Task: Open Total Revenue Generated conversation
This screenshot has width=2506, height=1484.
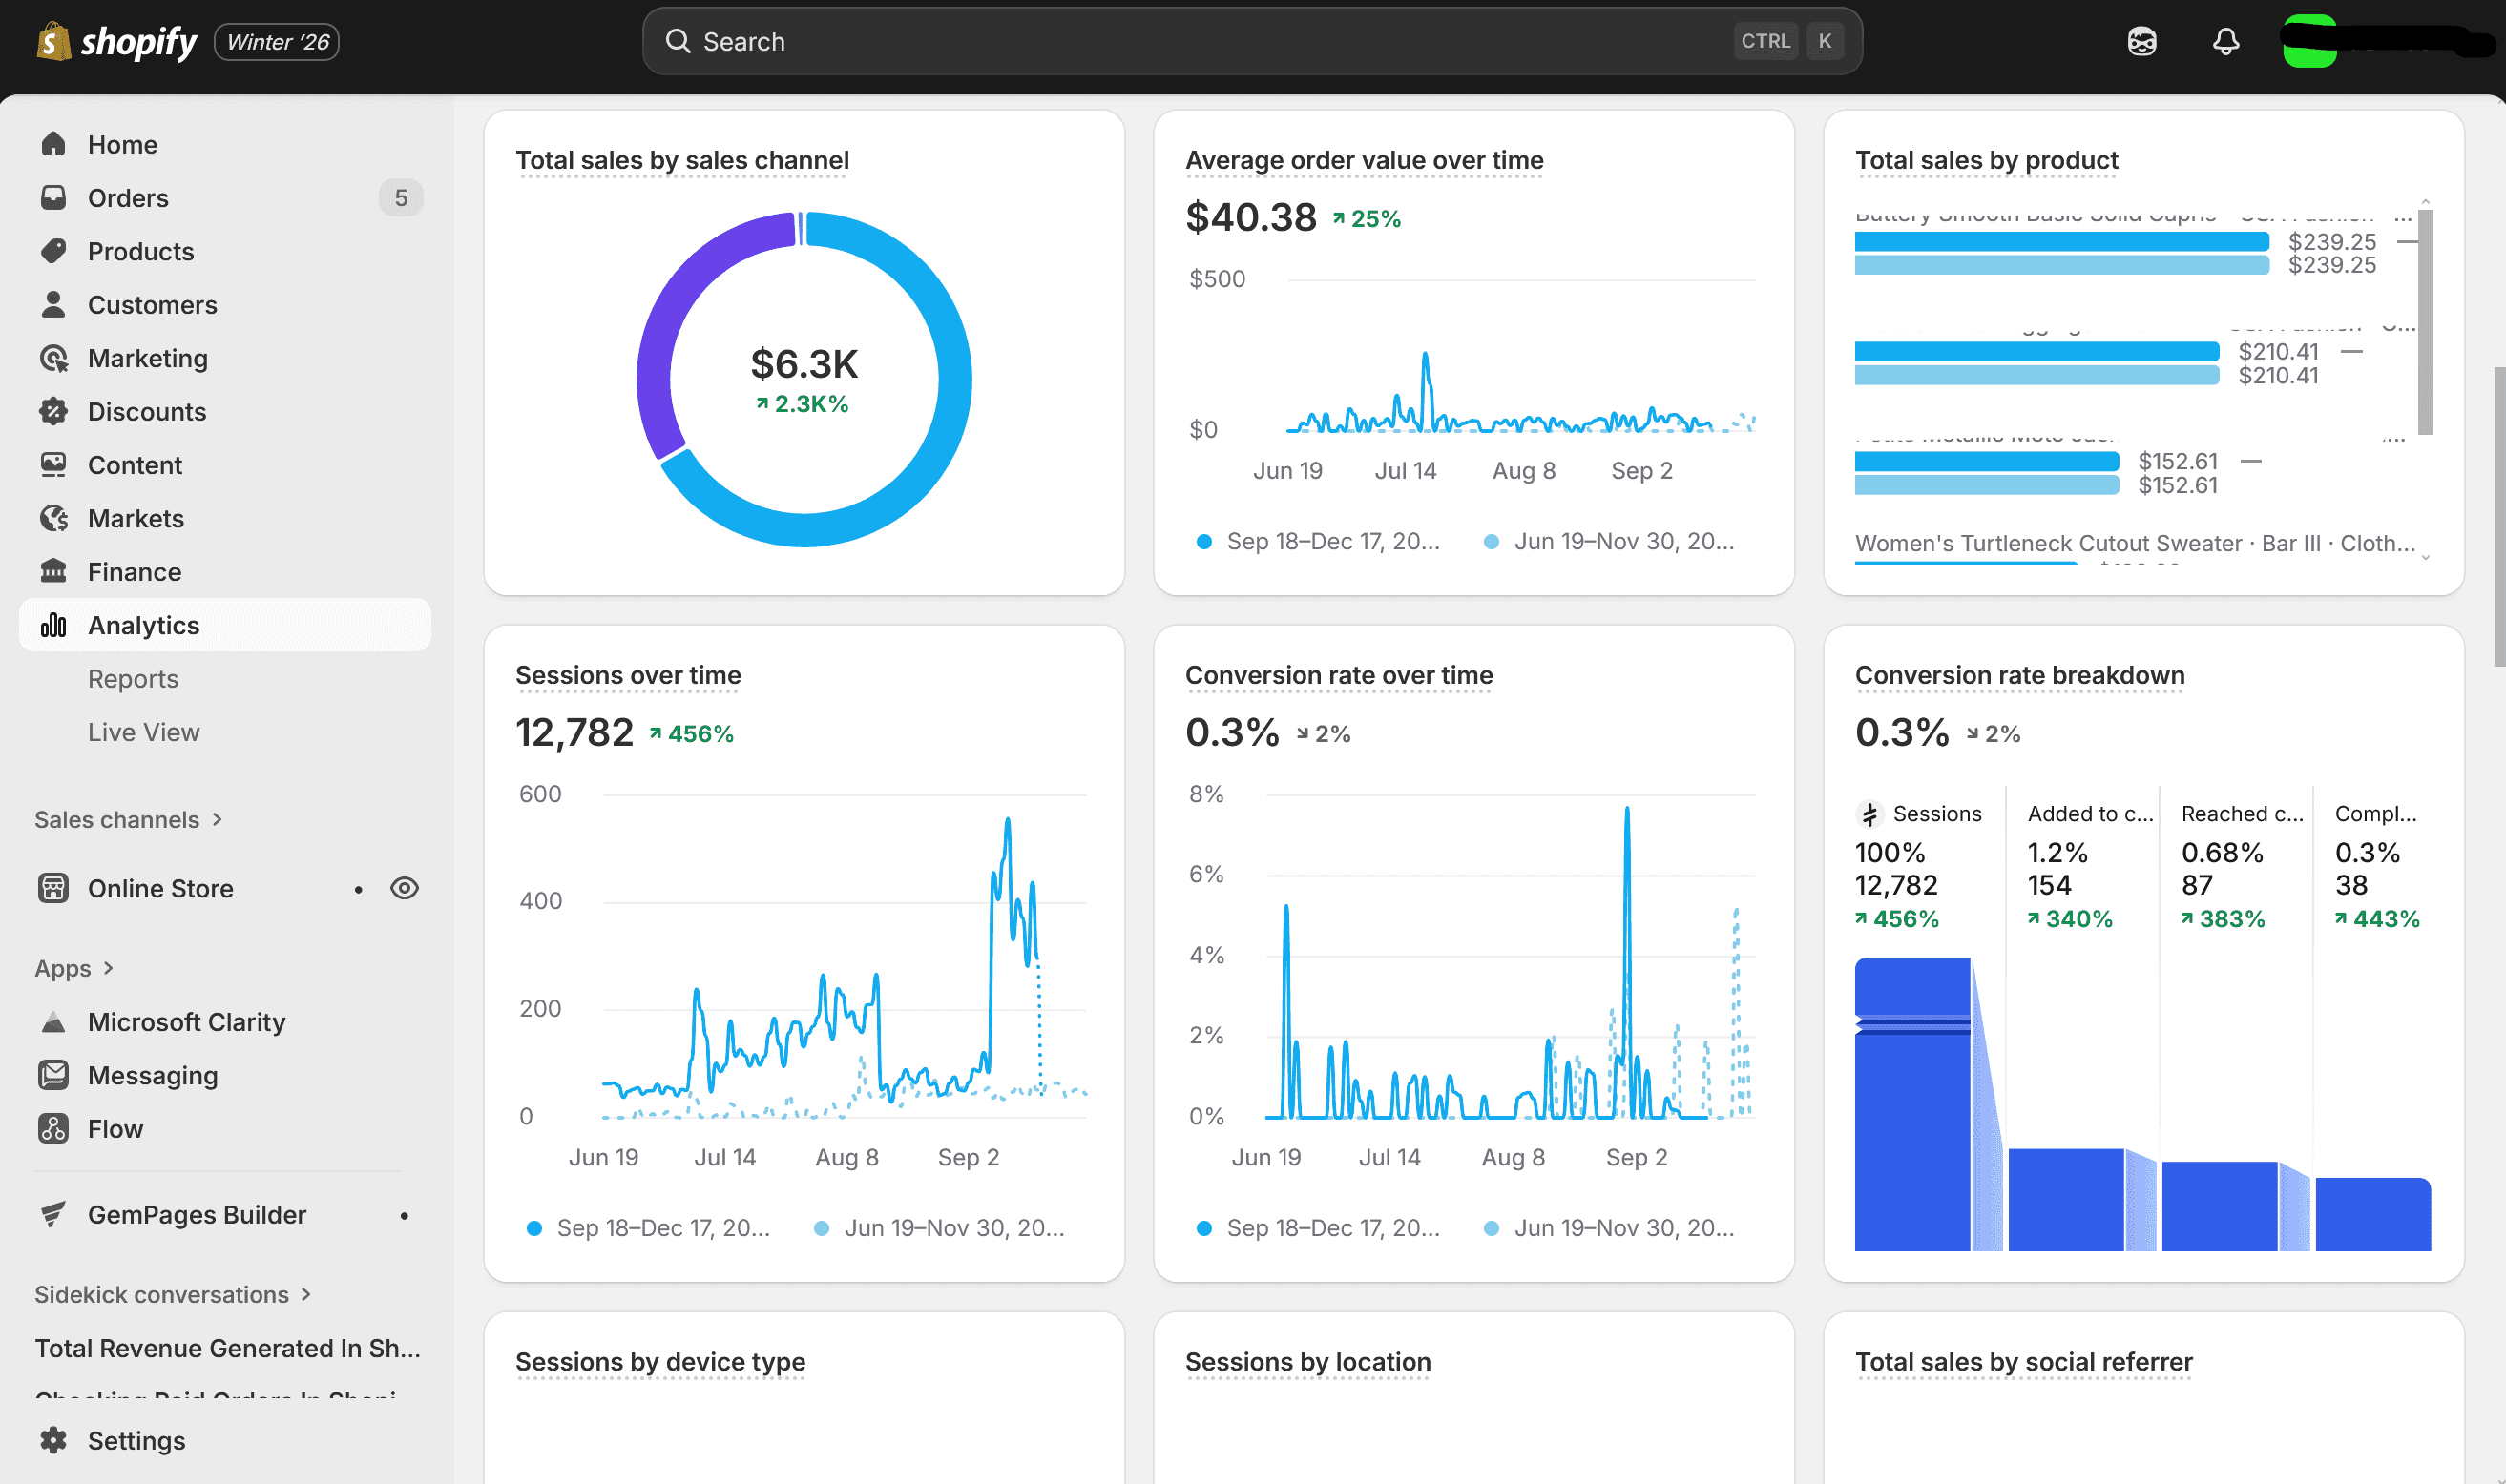Action: 227,1348
